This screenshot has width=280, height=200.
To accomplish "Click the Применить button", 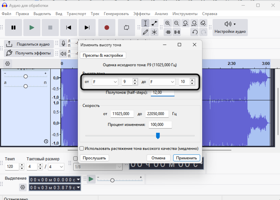I will coord(186,158).
